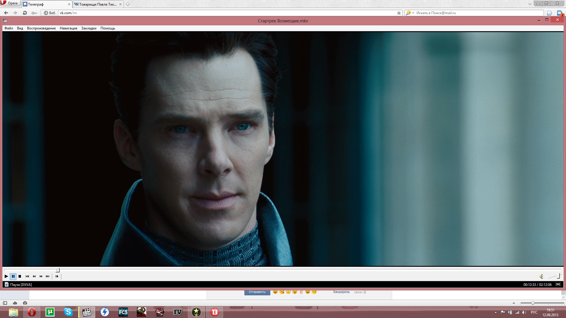Launch Far Cry 3 from taskbar
Screen dimensions: 566x318
(x=123, y=312)
